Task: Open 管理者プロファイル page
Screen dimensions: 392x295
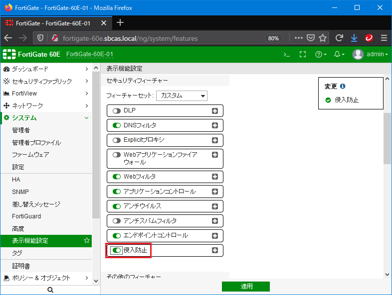Action: pos(36,143)
